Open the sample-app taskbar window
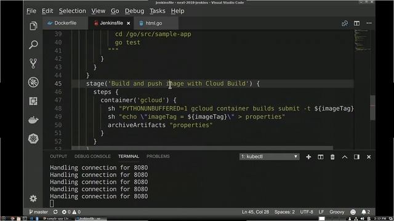This screenshot has height=221, width=394. [57, 219]
